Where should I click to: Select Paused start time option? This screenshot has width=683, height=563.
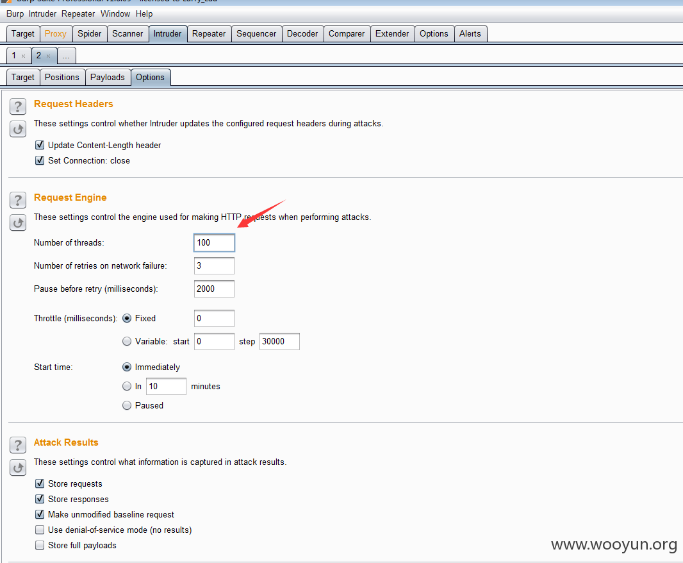tap(127, 405)
